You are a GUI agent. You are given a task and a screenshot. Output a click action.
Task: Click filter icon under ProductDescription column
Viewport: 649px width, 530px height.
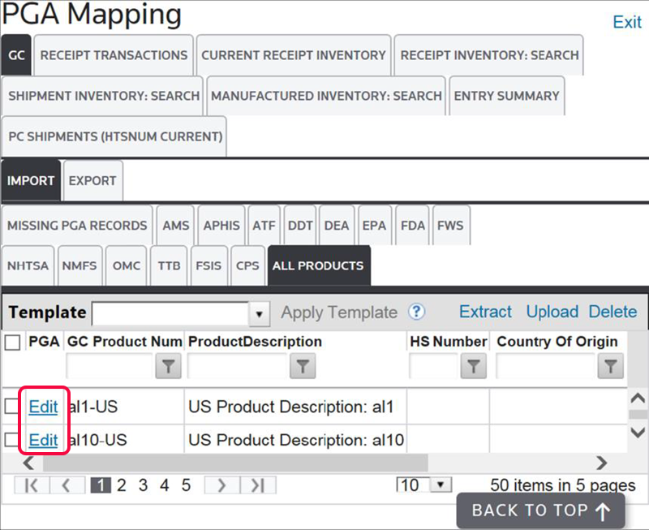[x=302, y=368]
